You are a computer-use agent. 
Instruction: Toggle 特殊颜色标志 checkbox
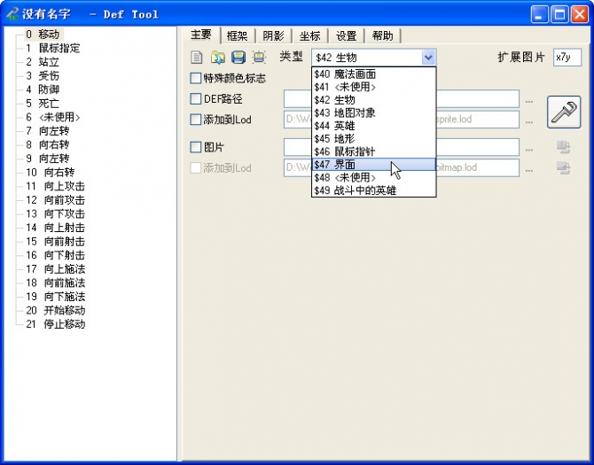click(196, 78)
